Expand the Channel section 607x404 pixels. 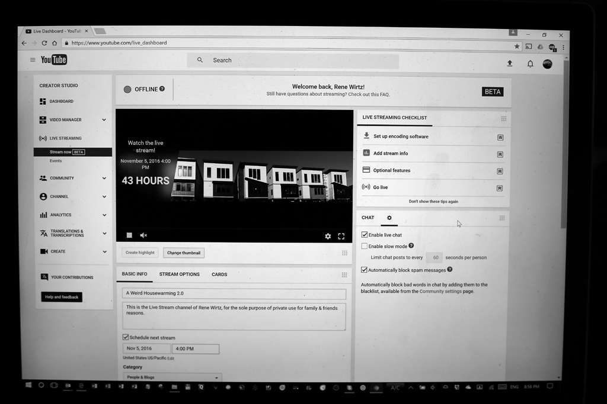coord(104,196)
